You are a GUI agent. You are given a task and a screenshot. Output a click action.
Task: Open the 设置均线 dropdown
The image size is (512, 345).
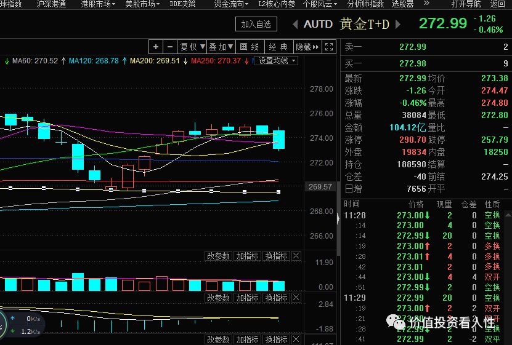(x=276, y=61)
